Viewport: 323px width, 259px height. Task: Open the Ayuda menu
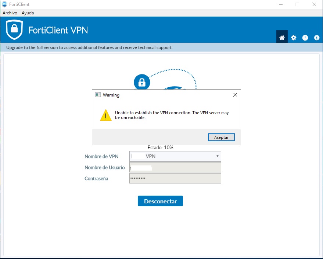point(28,13)
